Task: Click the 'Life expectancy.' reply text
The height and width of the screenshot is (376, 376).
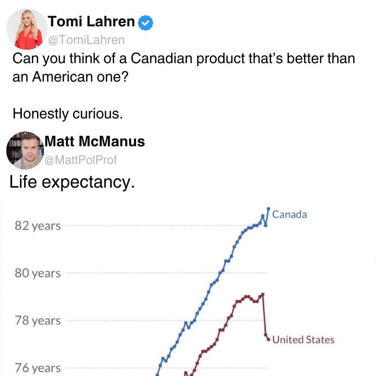Action: tap(72, 182)
